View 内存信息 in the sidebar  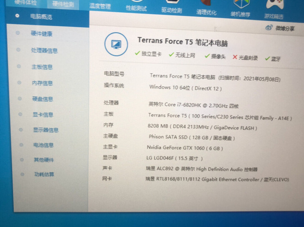pyautogui.click(x=42, y=83)
